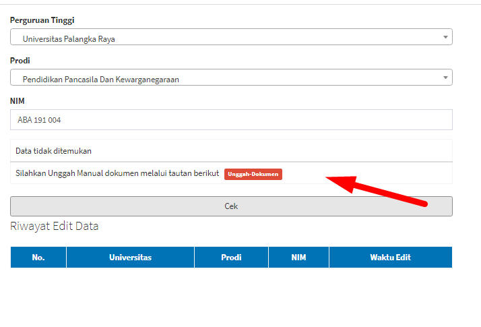Click the Prodi dropdown arrow

pos(445,78)
